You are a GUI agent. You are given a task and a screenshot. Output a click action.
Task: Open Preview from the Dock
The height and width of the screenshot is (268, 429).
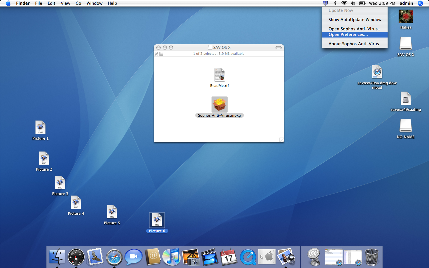(x=286, y=257)
